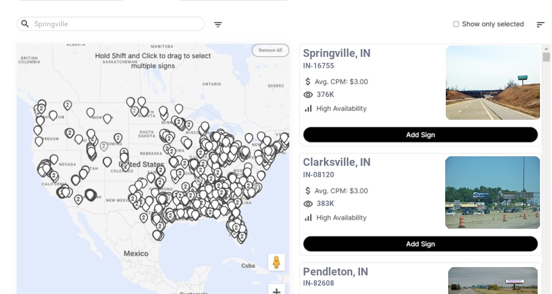Click the search magnifier icon

pos(25,24)
